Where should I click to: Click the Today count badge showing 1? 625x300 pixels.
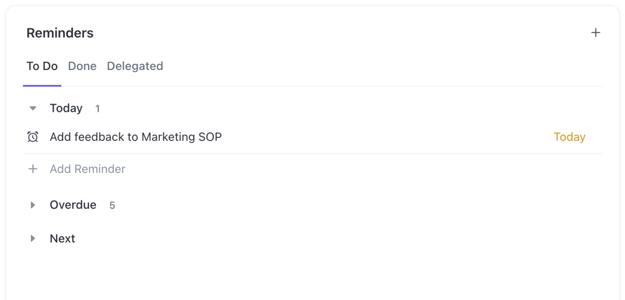point(97,108)
